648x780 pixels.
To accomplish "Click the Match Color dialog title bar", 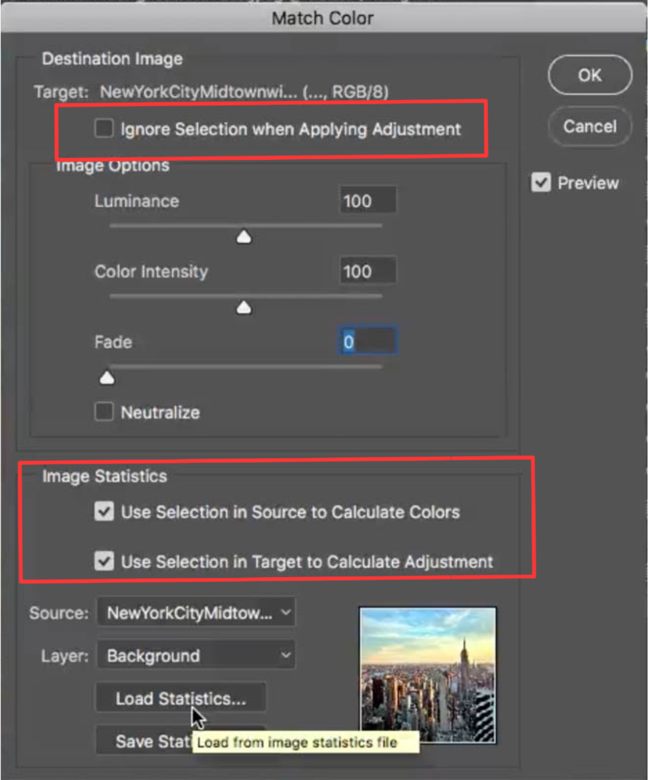I will [322, 18].
